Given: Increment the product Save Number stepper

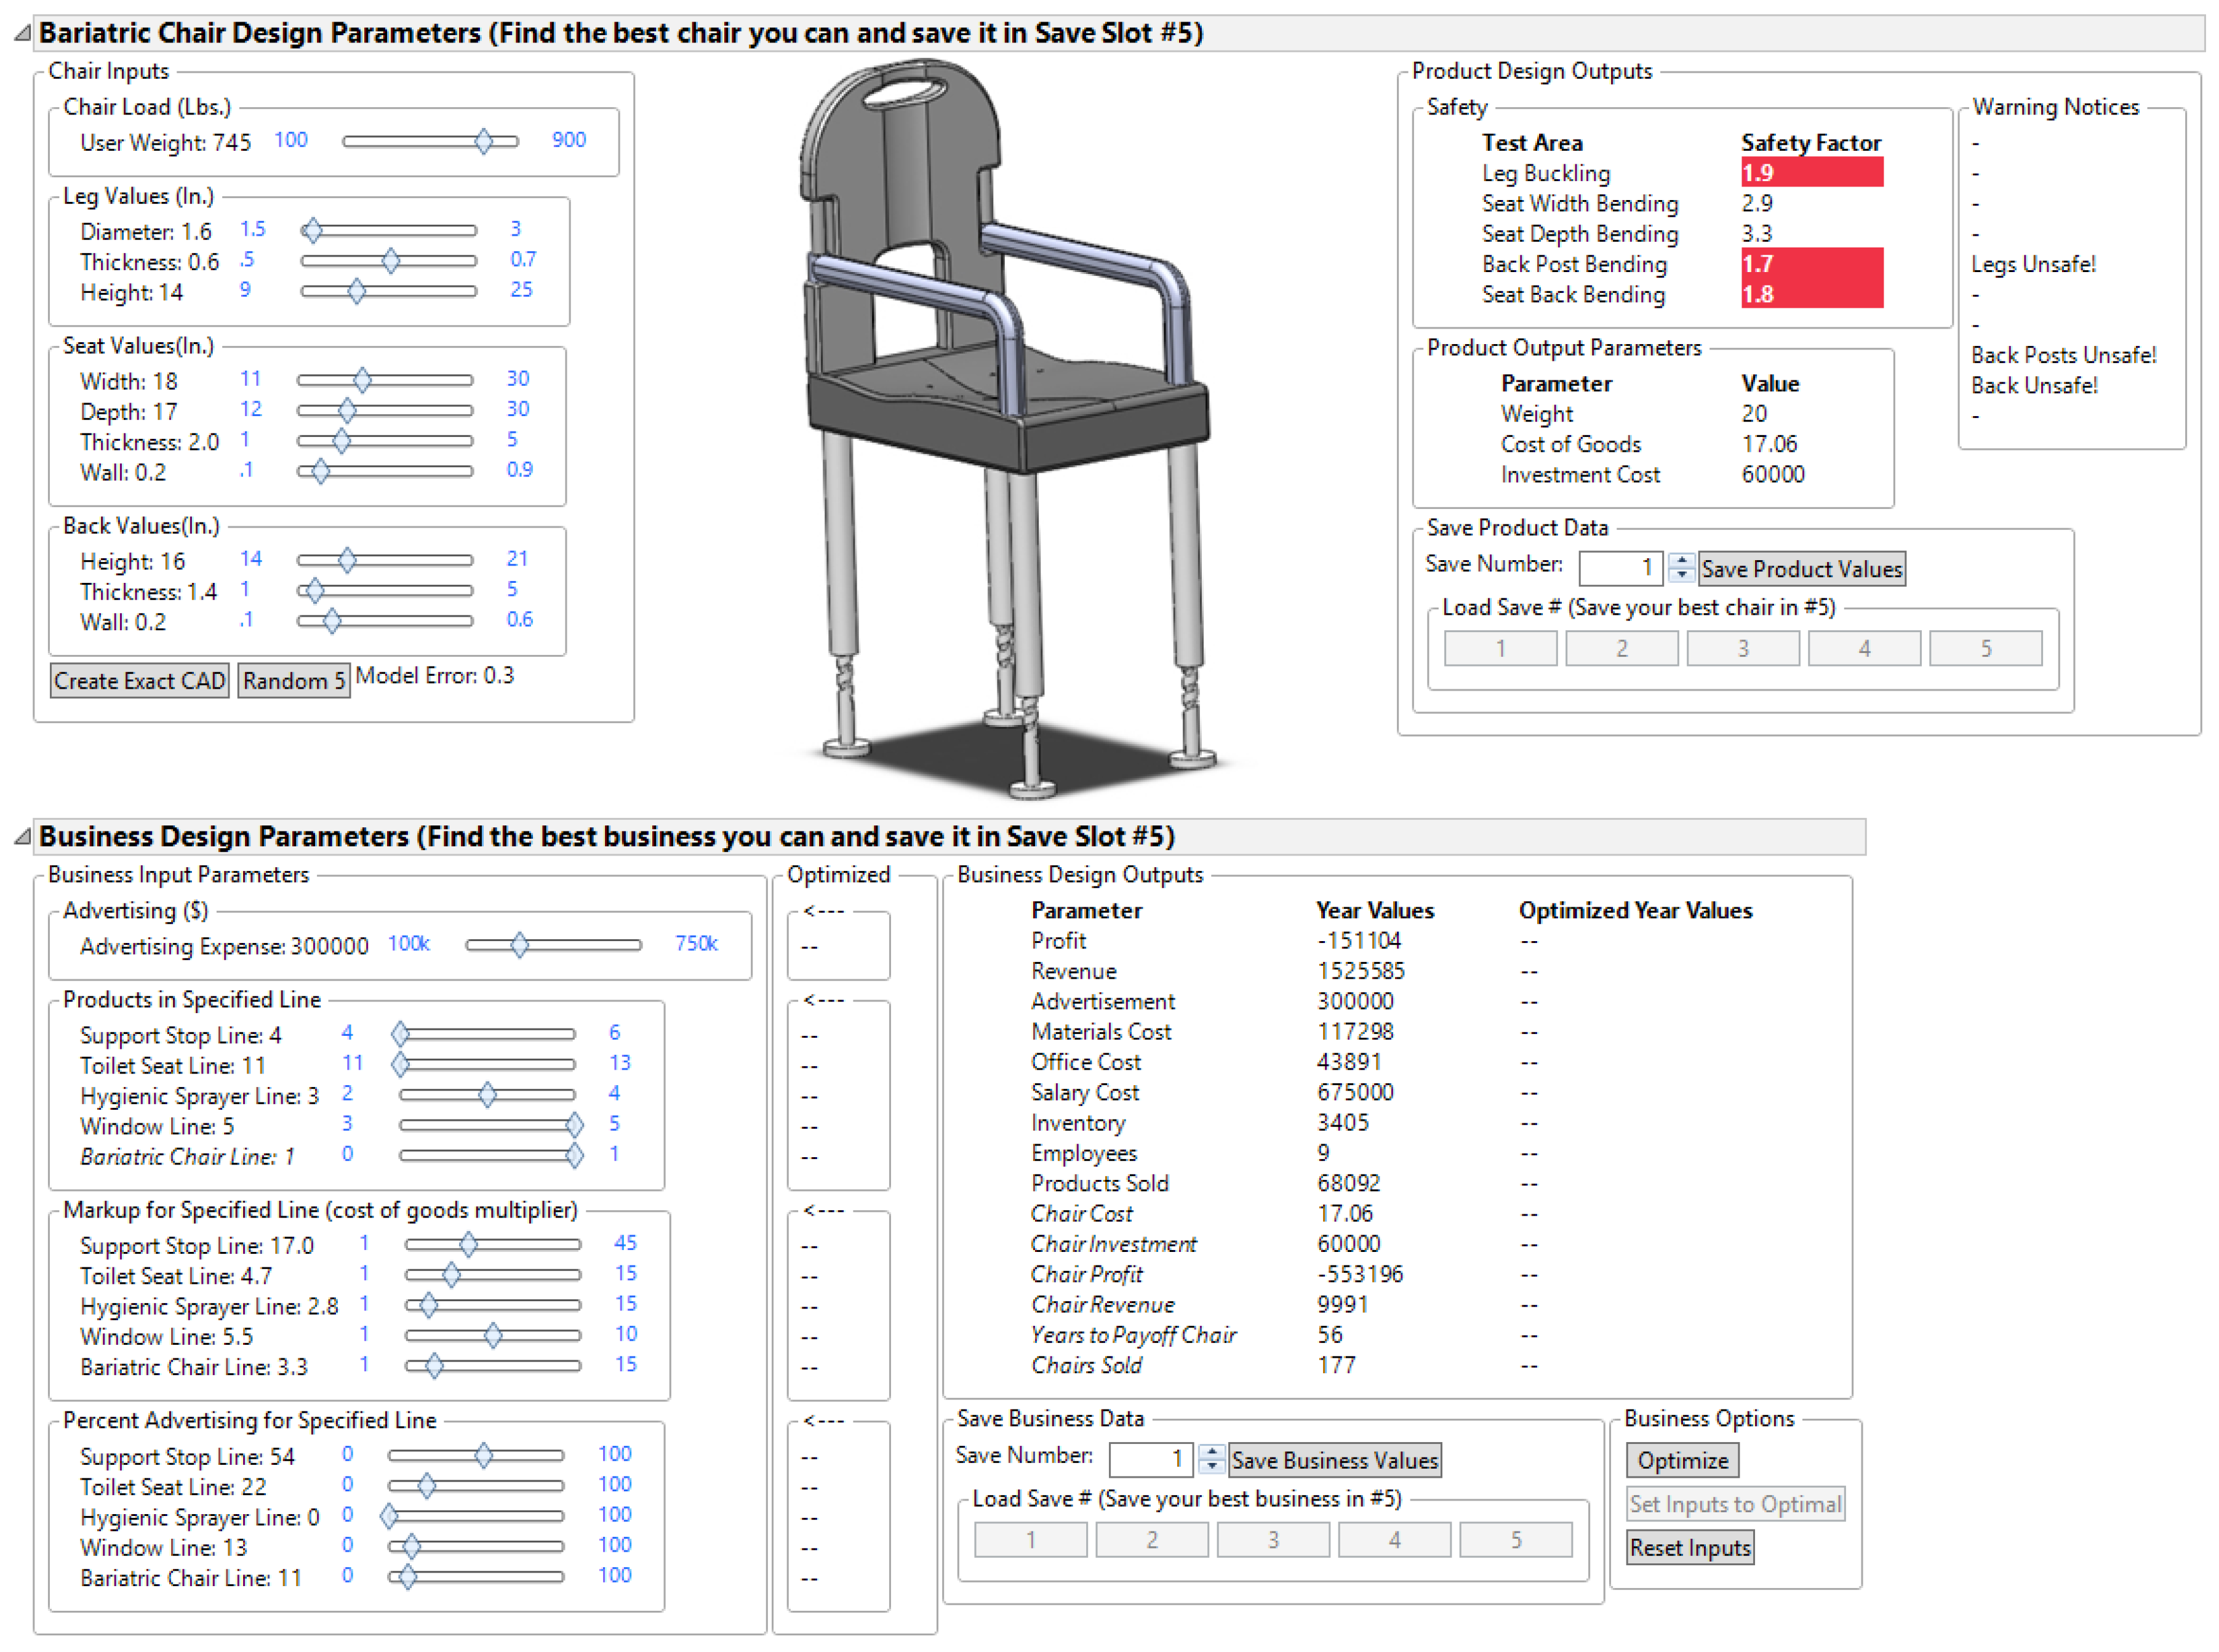Looking at the screenshot, I should pos(1682,560).
